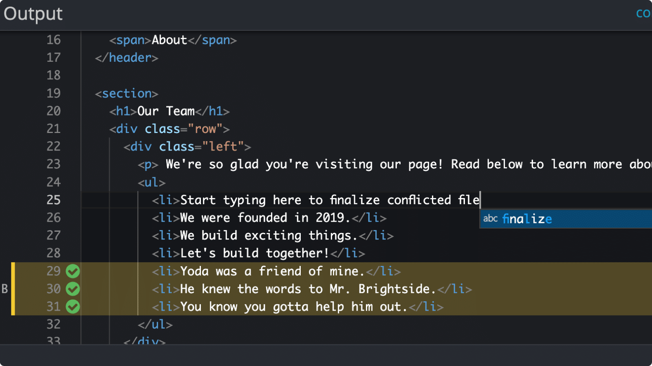Screen dimensions: 652x366
Task: Click the paragraph starting "We're so glad"
Action: 395,164
